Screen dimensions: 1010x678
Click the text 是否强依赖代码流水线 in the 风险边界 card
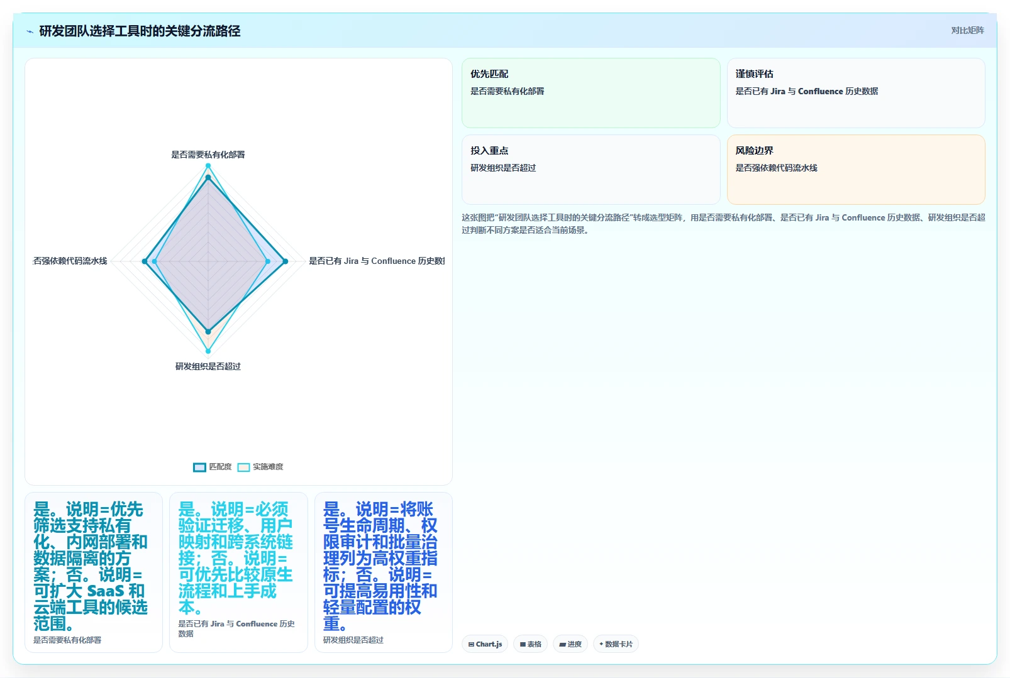pos(777,168)
